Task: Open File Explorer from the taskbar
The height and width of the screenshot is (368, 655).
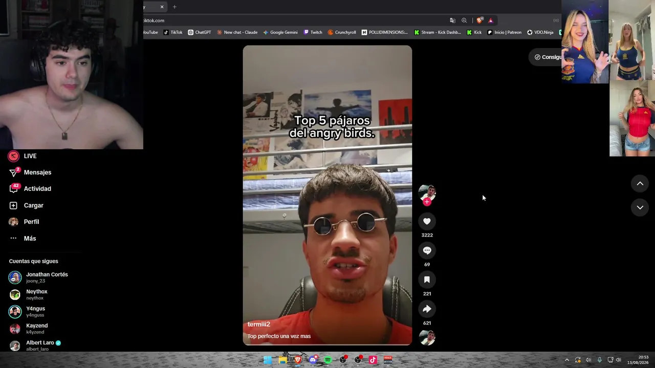Action: (x=282, y=360)
